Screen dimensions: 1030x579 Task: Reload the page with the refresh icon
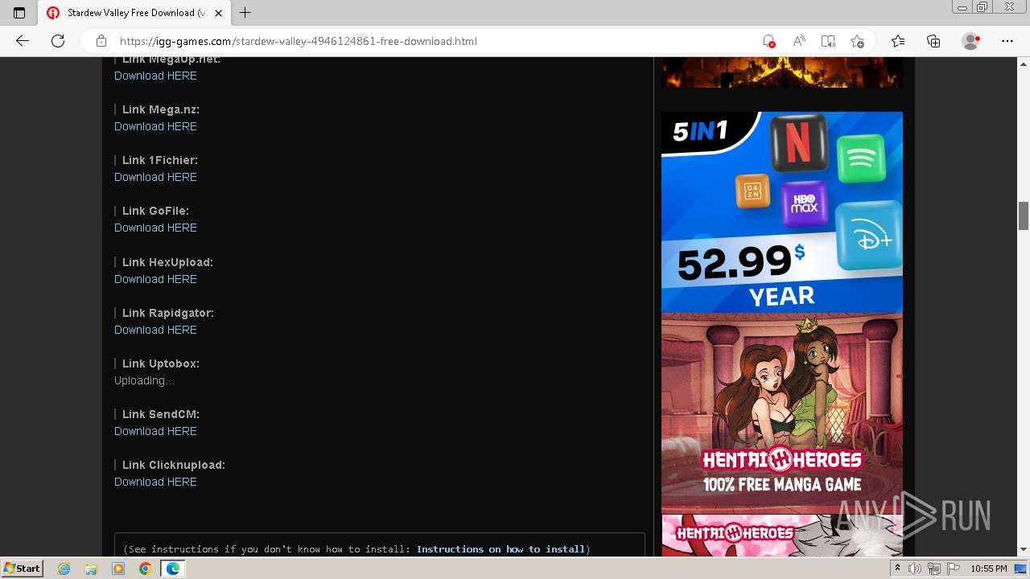58,41
